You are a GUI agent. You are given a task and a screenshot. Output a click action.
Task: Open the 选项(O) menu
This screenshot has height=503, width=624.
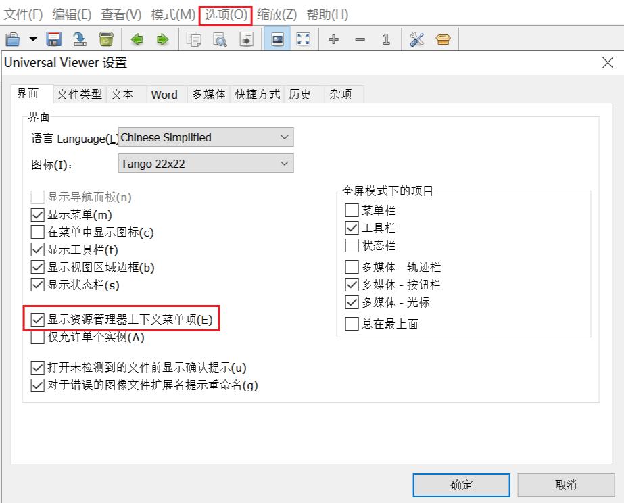[226, 15]
